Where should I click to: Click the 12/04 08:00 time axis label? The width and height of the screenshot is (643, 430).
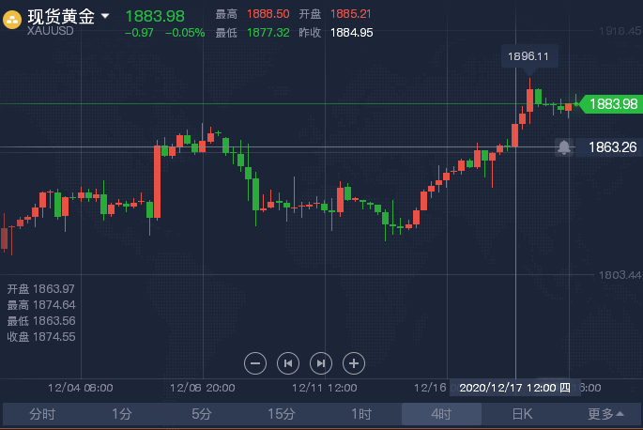click(x=81, y=388)
